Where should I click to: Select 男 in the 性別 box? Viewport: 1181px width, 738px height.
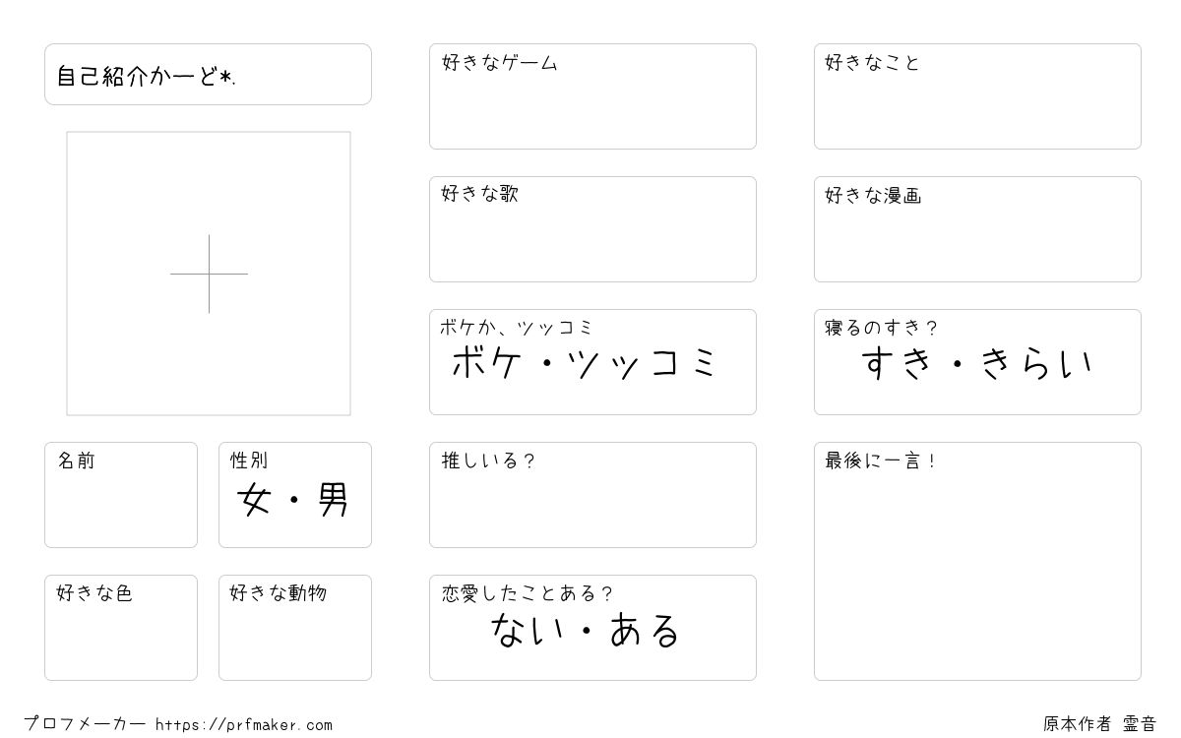point(334,501)
